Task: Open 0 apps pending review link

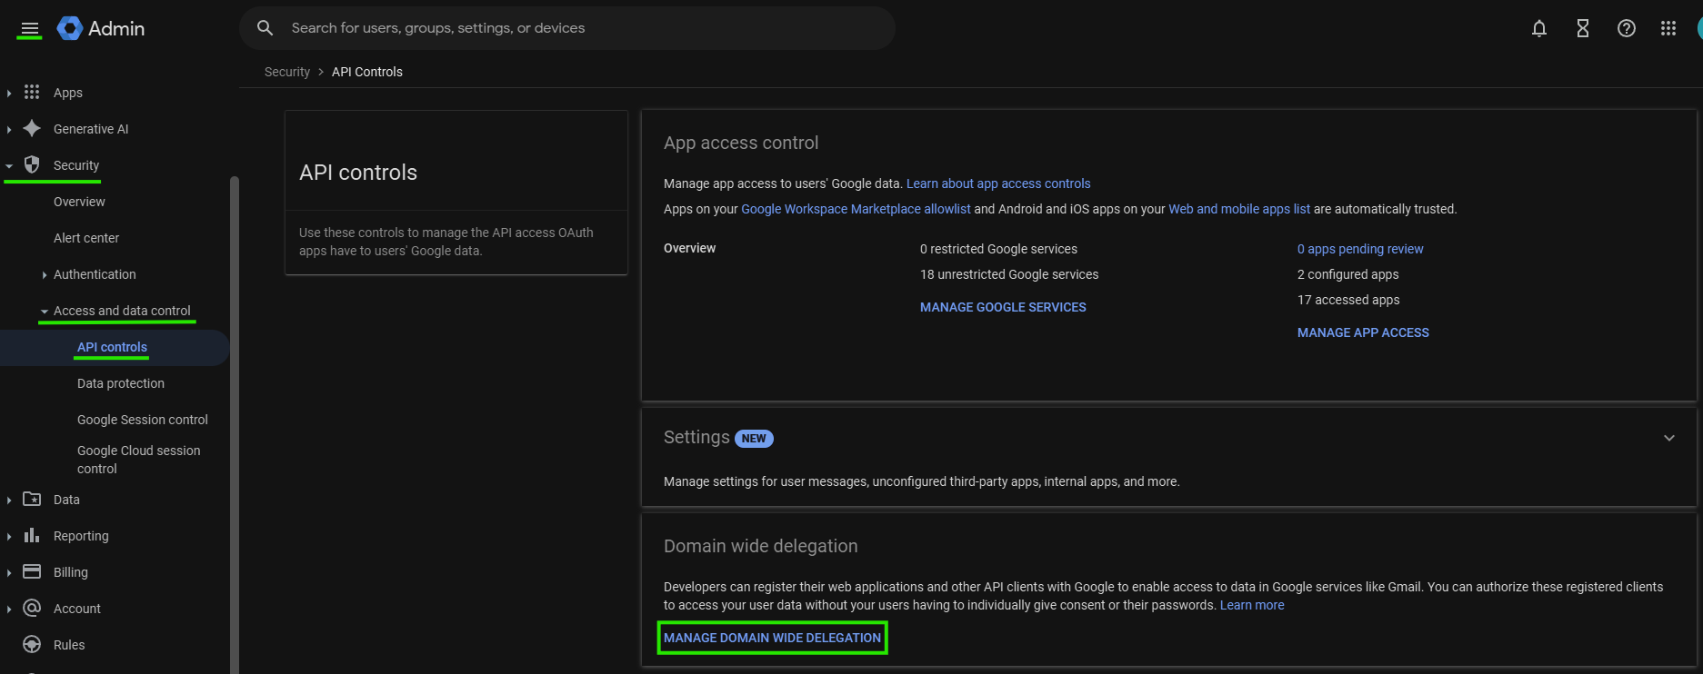Action: tap(1360, 249)
